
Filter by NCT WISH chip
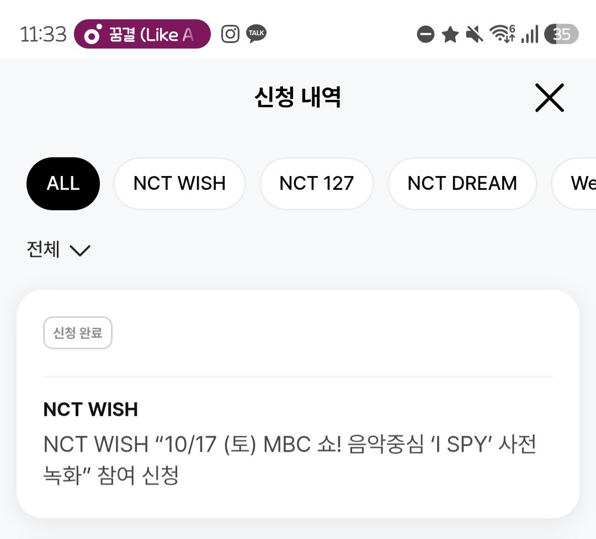(x=179, y=183)
